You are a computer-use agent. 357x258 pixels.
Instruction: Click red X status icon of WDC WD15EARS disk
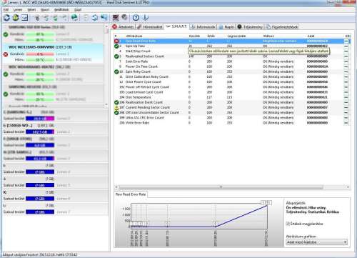pos(6,54)
